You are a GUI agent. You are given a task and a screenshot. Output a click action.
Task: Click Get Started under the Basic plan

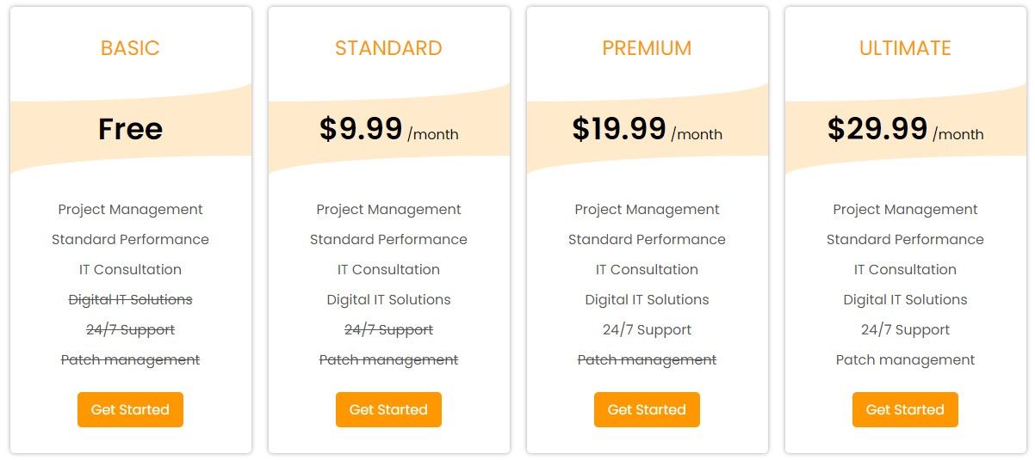pyautogui.click(x=130, y=409)
